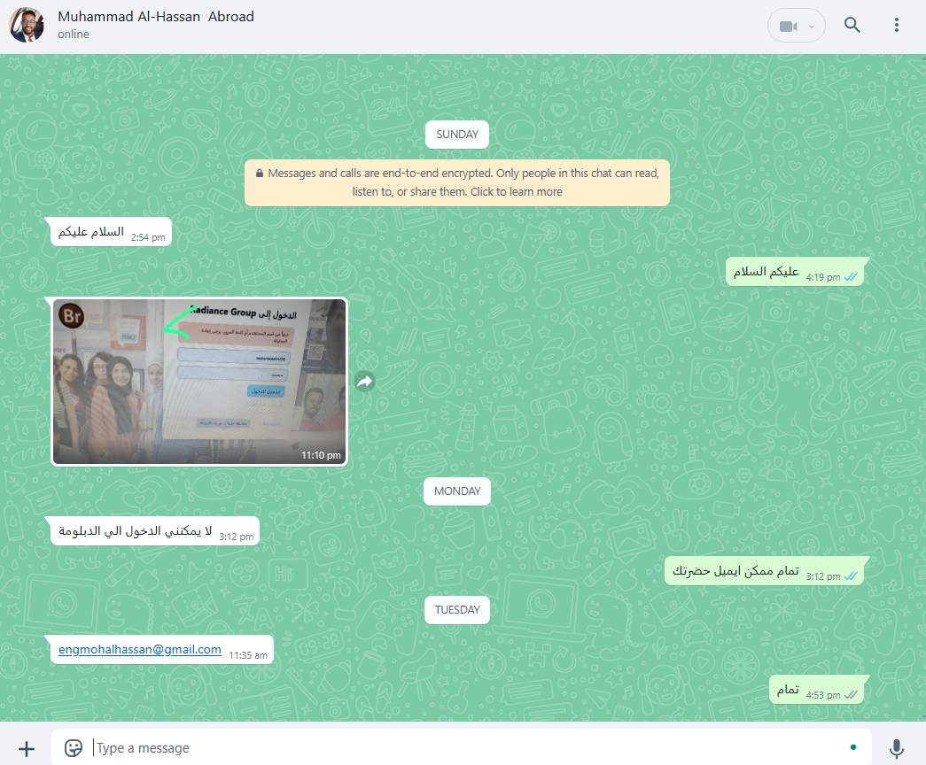Start a video call with the camera icon
The width and height of the screenshot is (926, 765).
point(788,26)
